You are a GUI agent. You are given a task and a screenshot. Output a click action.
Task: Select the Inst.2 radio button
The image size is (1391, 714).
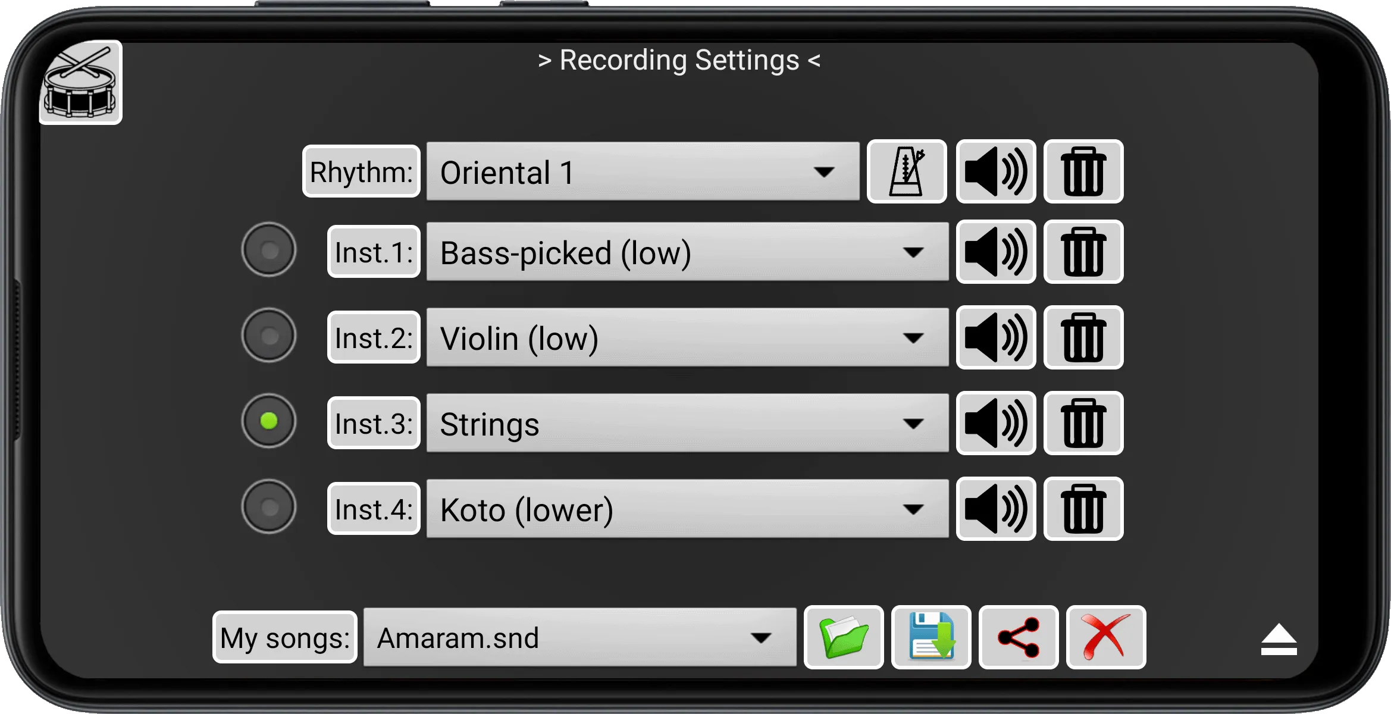269,336
